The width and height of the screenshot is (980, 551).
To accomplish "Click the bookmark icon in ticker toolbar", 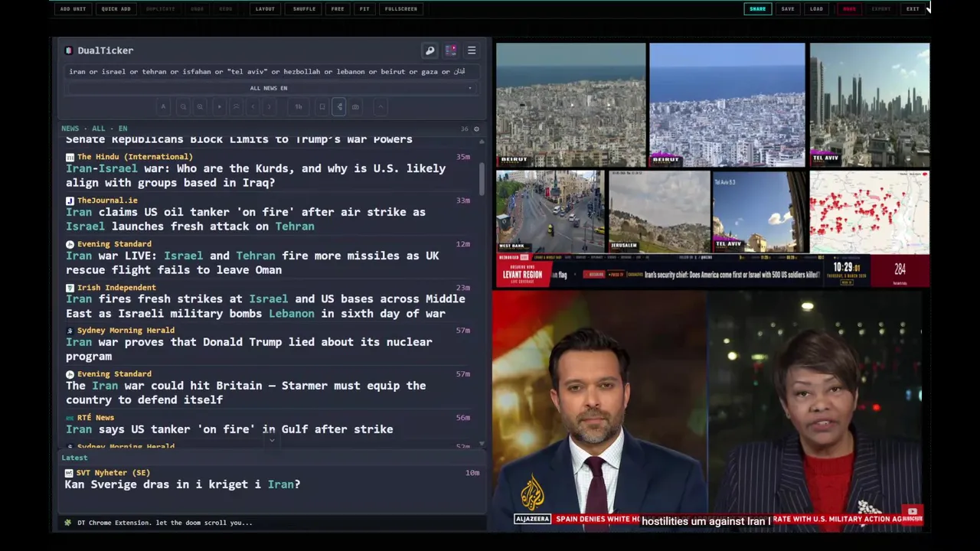I will pos(322,106).
